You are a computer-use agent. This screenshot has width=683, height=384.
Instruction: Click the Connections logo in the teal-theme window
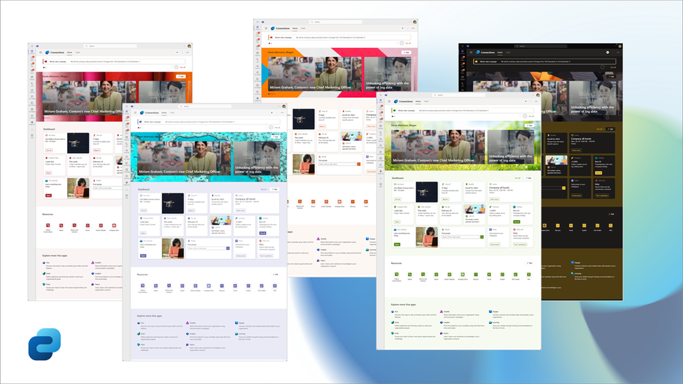[x=142, y=113]
